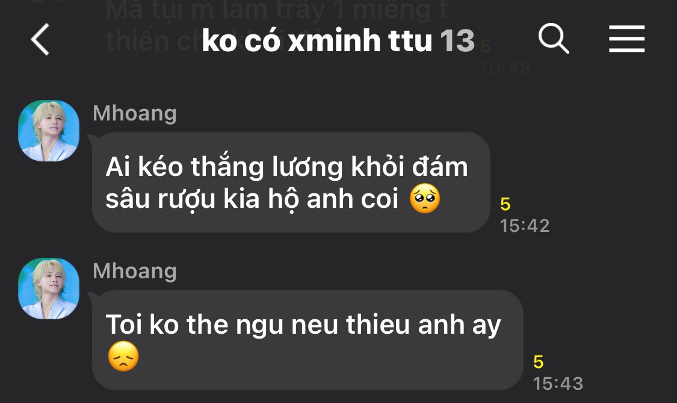Tap the yellow read count at 15:42
This screenshot has width=677, height=403.
pos(505,204)
